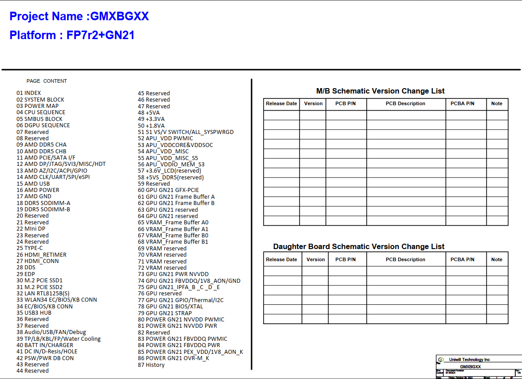Select the 03 POWER MAP entry

(38, 106)
